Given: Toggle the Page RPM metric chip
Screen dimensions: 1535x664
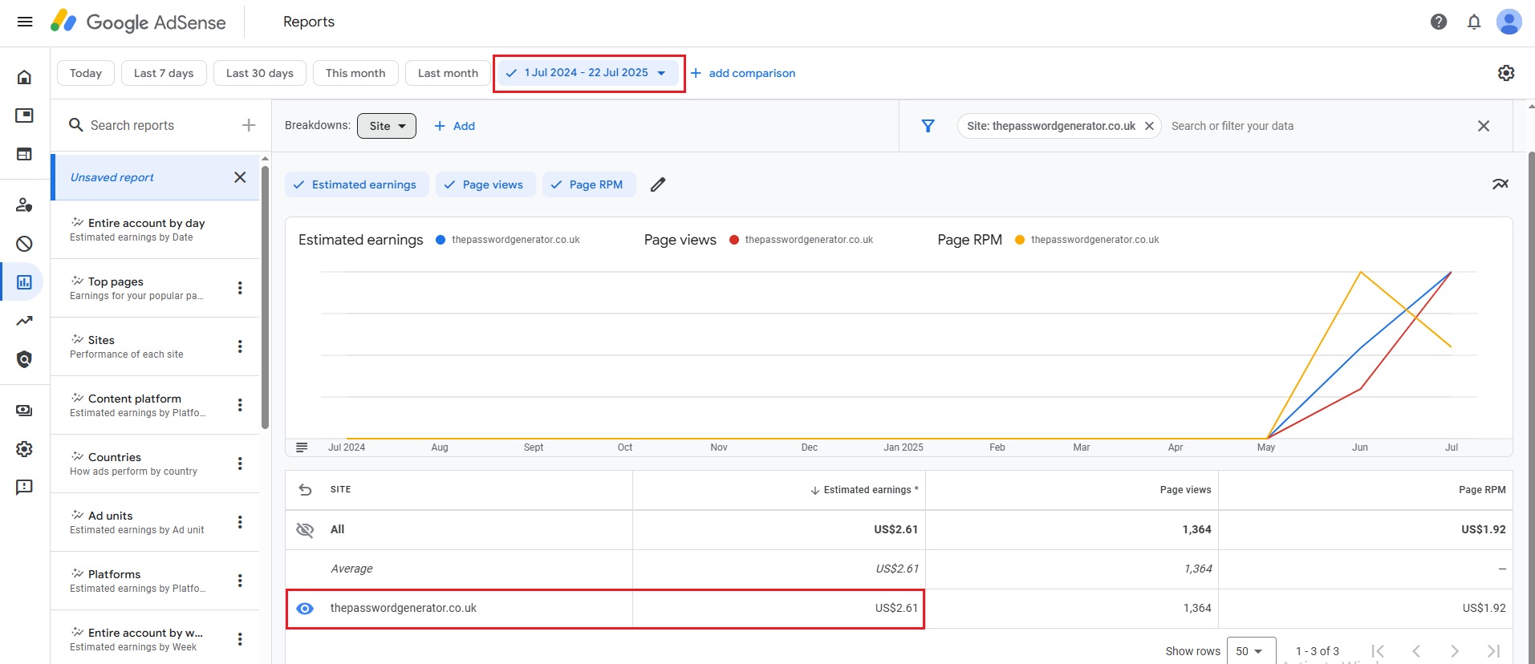Looking at the screenshot, I should (x=589, y=184).
